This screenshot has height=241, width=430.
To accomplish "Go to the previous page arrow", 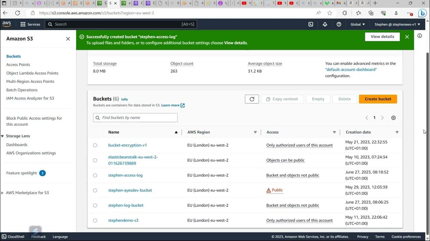I will point(367,118).
